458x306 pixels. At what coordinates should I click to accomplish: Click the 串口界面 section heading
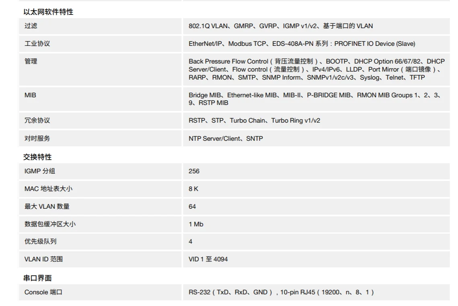[x=38, y=278]
